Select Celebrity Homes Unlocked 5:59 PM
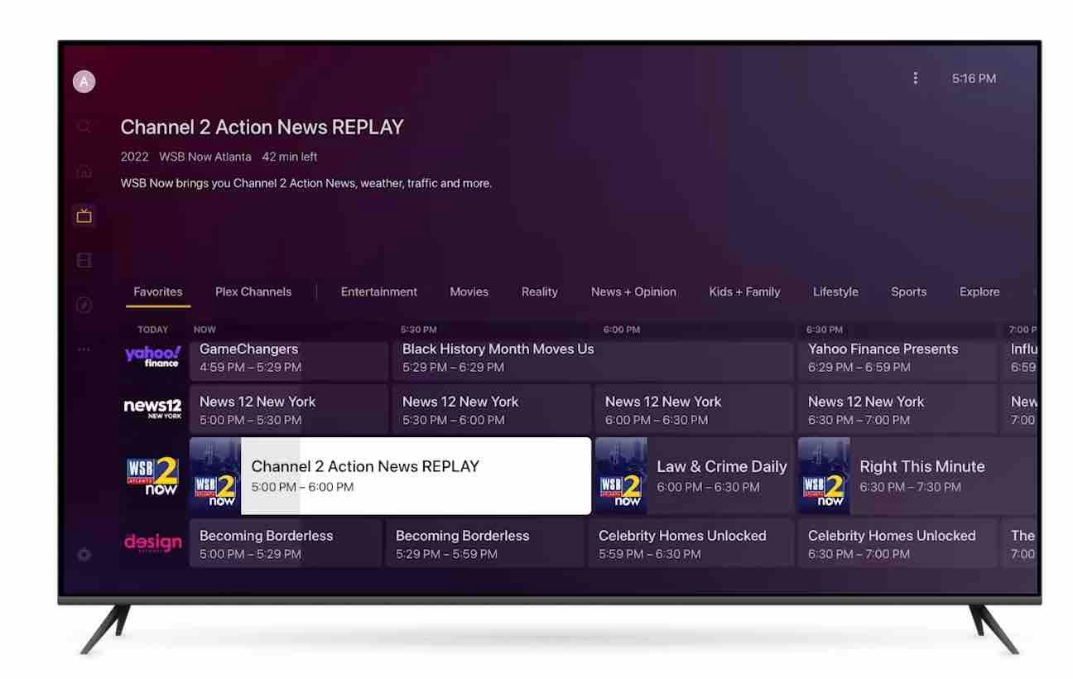Screen dimensions: 1073x679 click(691, 543)
